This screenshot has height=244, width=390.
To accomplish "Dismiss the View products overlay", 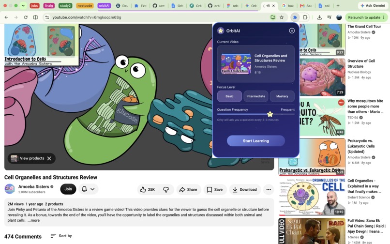I will (49, 158).
